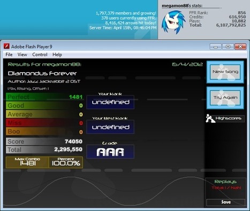
Task: Minimize the Flash Player window
Action: pyautogui.click(x=216, y=47)
